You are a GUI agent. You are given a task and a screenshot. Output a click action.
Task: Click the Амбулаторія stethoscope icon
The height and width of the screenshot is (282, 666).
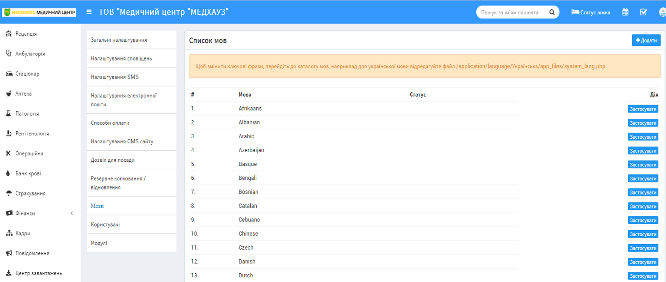tap(8, 54)
